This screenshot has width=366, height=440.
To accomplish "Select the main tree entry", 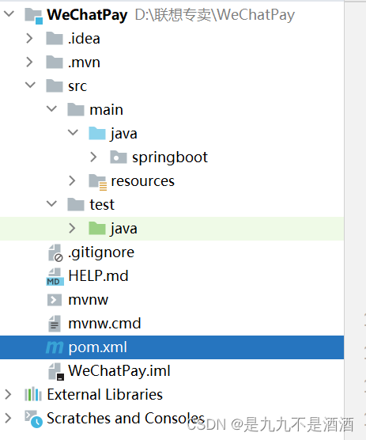I will coord(106,109).
